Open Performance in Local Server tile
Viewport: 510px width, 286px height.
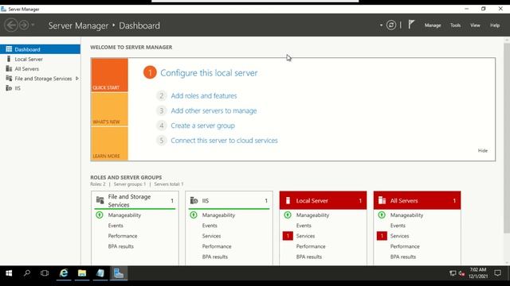(x=311, y=246)
